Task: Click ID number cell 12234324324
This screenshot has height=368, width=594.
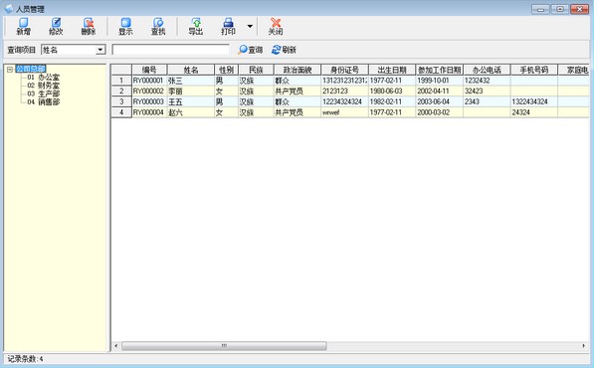Action: (x=344, y=101)
